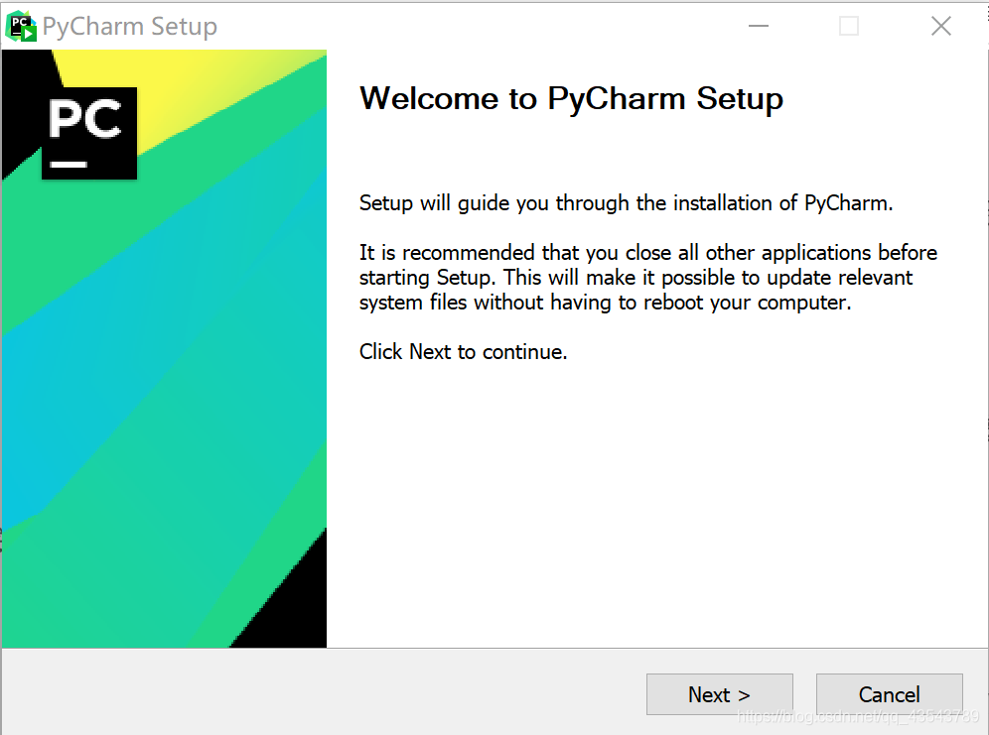Click the "Setup will guide you" sentence

click(626, 203)
